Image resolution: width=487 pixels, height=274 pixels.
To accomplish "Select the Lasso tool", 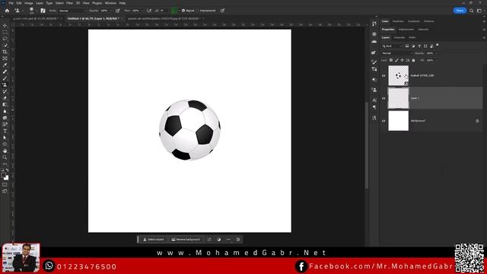I will (x=5, y=39).
